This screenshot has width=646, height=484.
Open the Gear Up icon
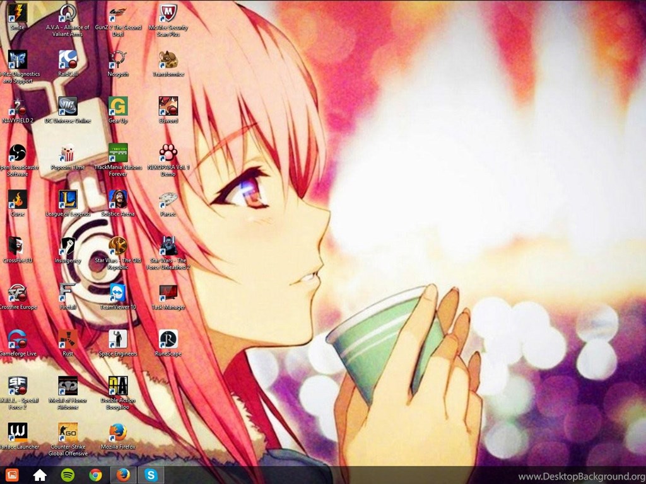click(x=118, y=106)
